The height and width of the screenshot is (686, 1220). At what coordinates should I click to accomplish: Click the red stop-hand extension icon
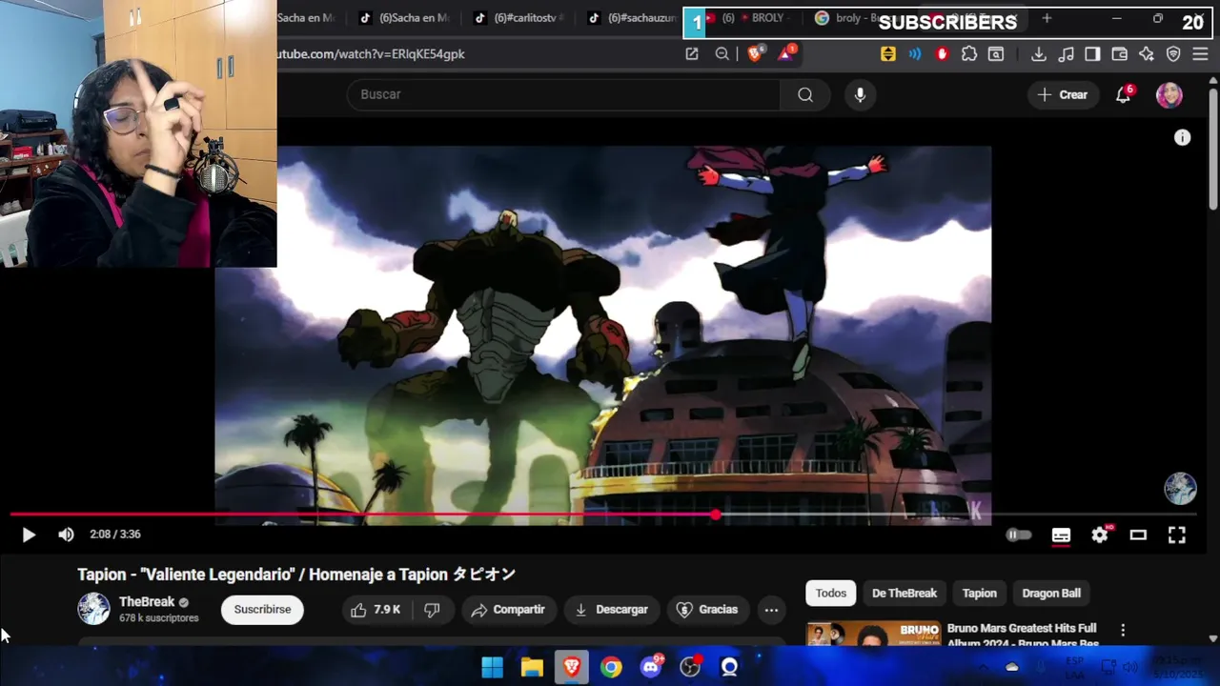click(943, 54)
